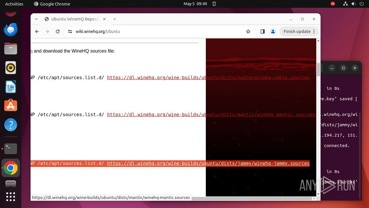View site information for wiki.winehq.org
The width and height of the screenshot is (369, 208).
point(70,31)
